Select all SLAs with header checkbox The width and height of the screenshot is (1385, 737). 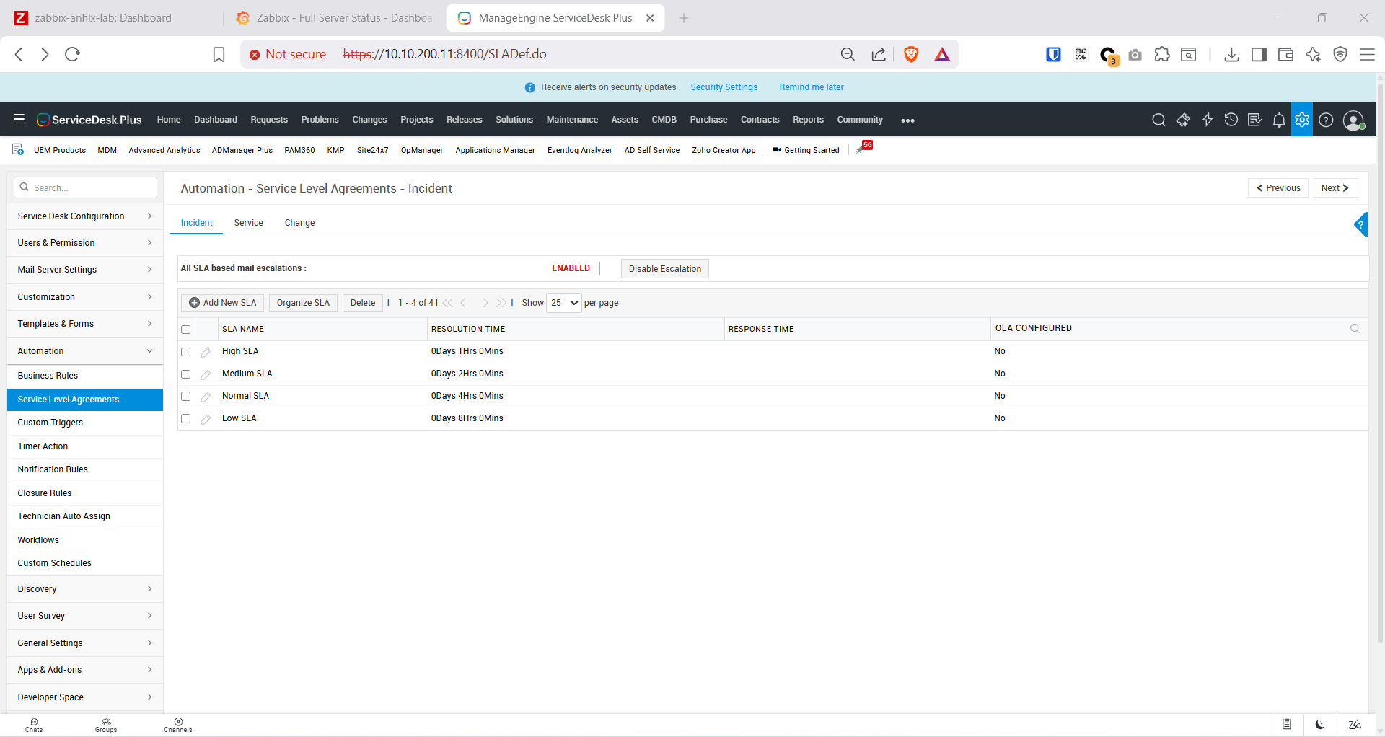185,330
